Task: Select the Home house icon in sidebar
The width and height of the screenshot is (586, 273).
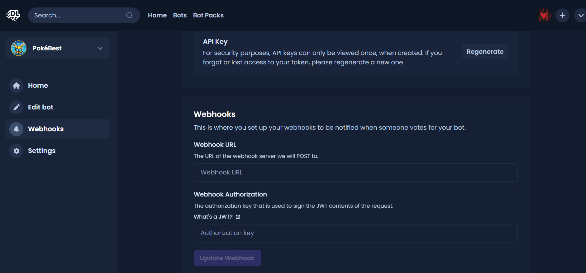Action: pos(16,86)
